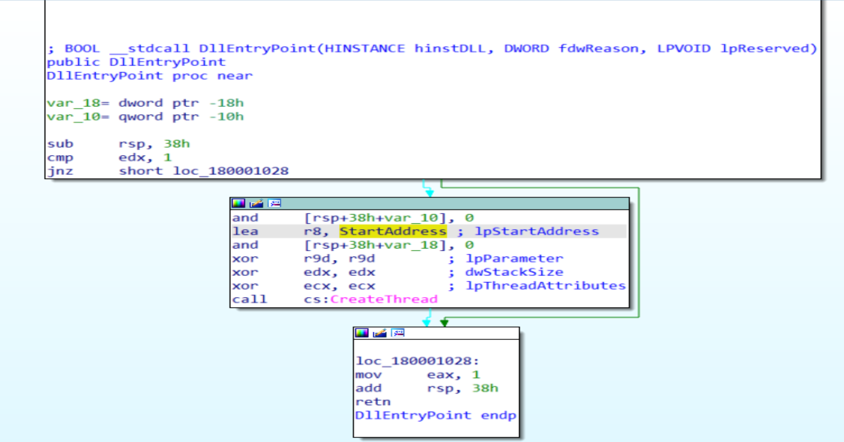Click the lpThreadAttributes comment text
This screenshot has height=442, width=844.
point(545,286)
